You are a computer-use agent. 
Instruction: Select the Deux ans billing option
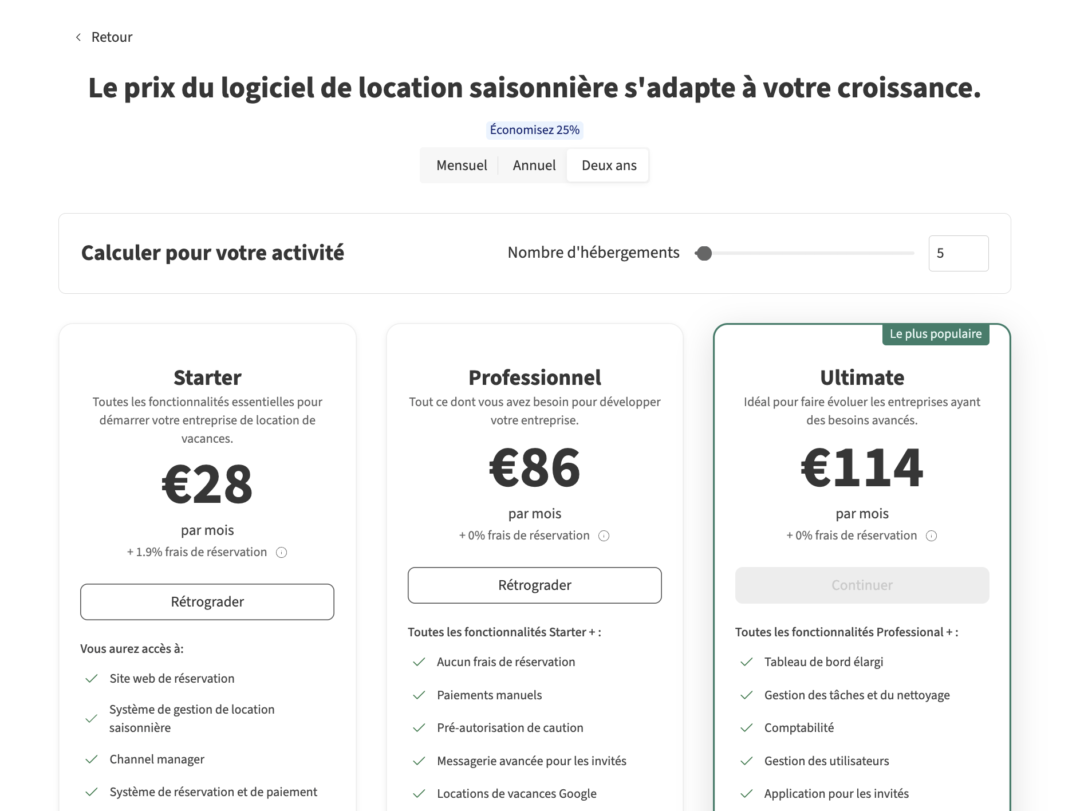(608, 165)
